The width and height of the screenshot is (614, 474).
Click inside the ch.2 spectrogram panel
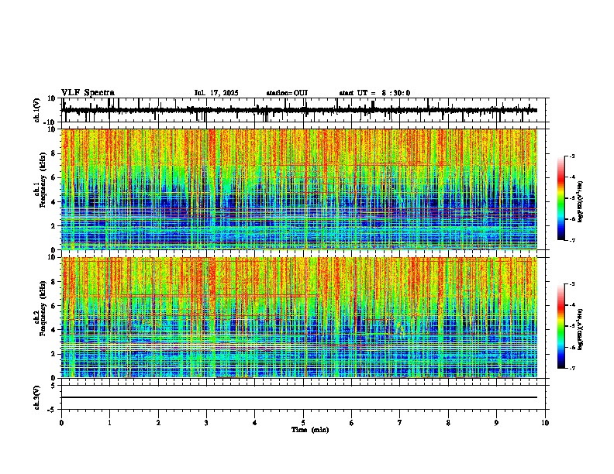click(x=299, y=318)
